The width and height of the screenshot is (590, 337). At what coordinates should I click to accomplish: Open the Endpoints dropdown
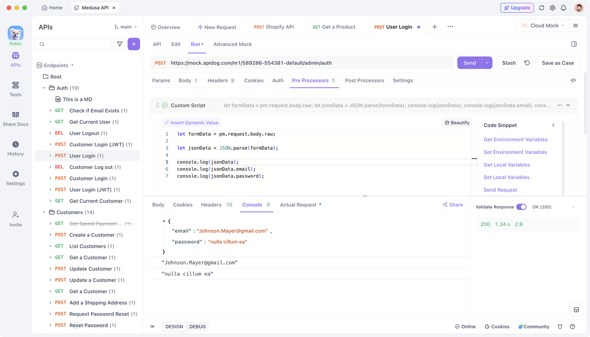(x=55, y=65)
